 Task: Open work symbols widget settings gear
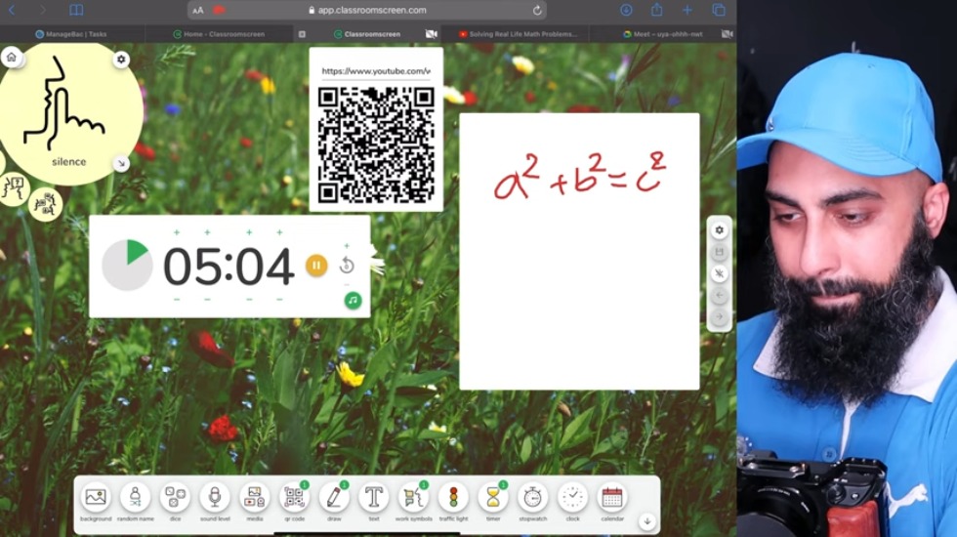(121, 60)
